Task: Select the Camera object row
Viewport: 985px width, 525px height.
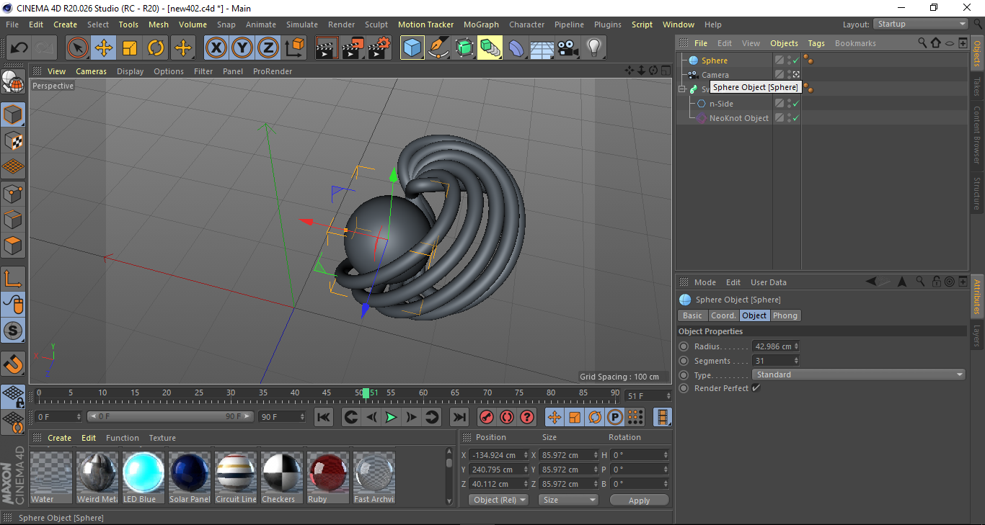Action: coord(715,75)
